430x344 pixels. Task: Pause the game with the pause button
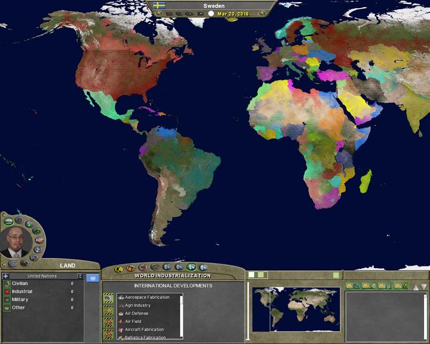(x=170, y=13)
